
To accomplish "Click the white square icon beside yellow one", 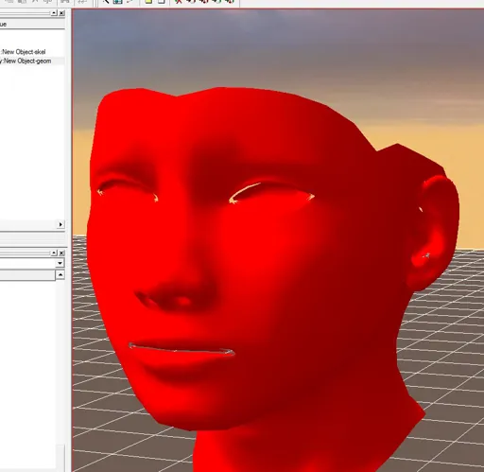I will click(161, 2).
